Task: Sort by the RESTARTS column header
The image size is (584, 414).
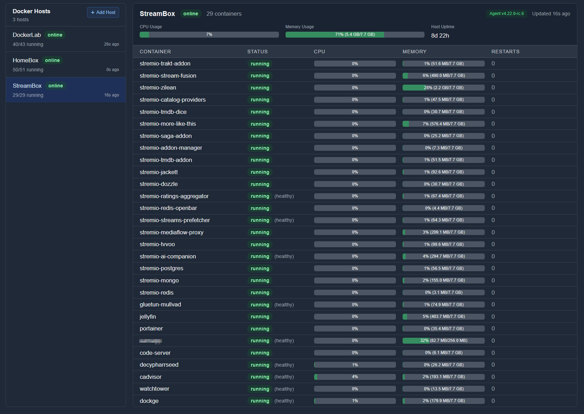Action: point(505,52)
